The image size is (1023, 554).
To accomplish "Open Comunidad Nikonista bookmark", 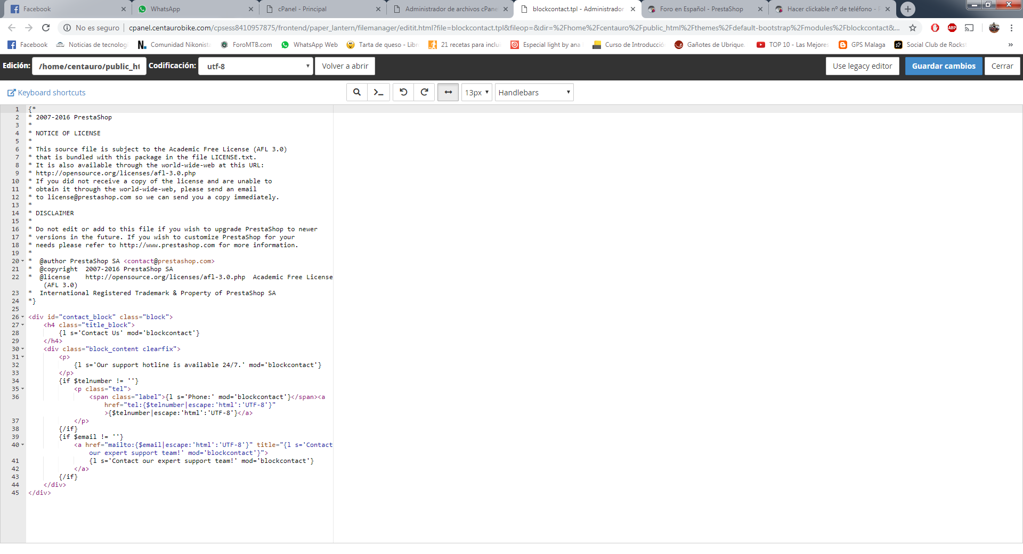I will (x=174, y=45).
